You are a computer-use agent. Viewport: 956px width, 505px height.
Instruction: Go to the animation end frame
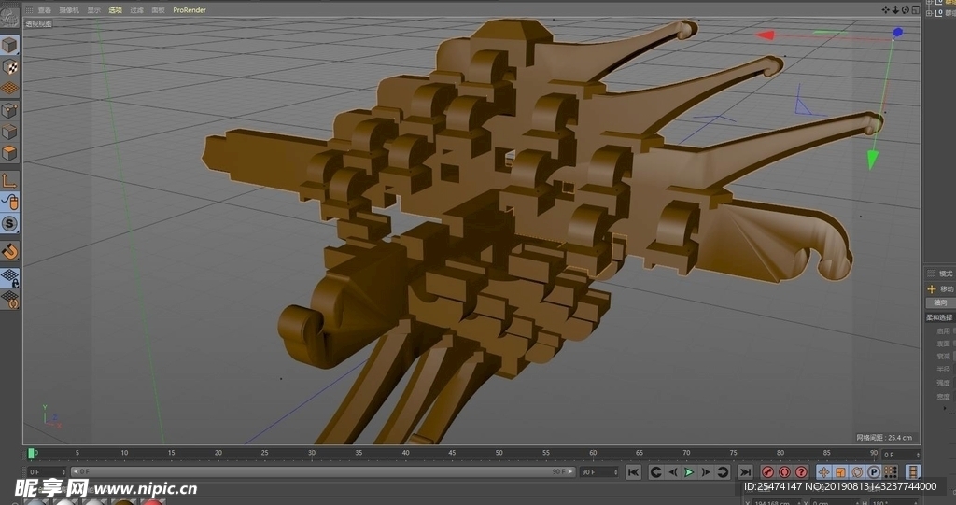745,472
